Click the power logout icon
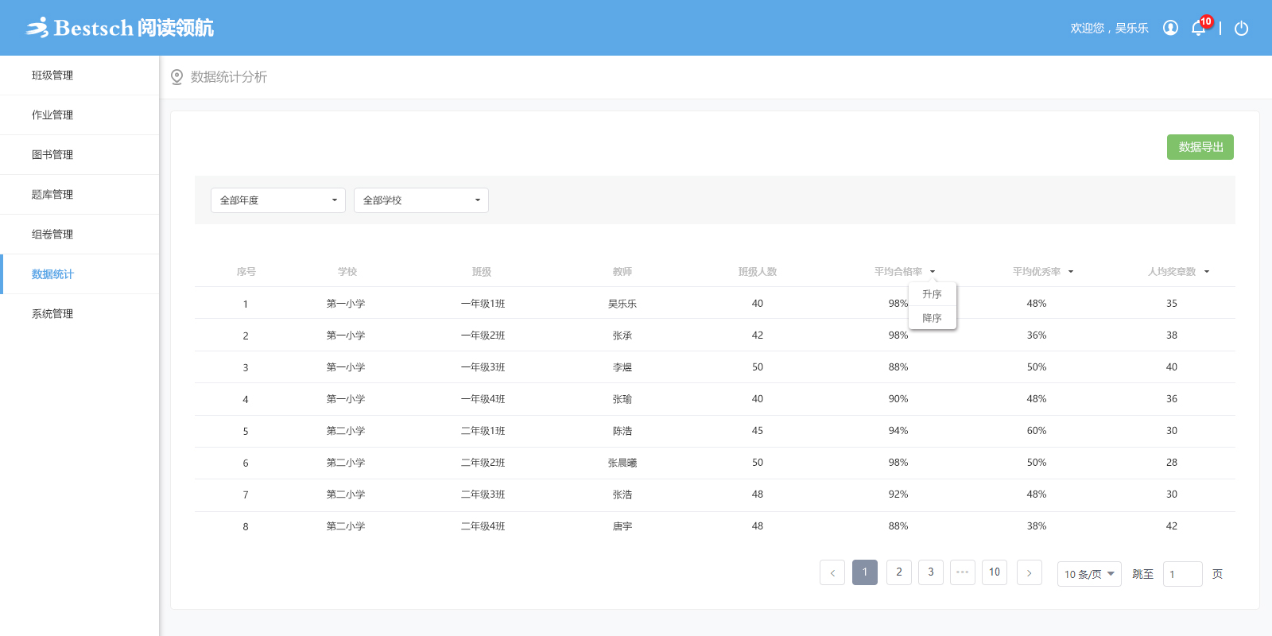 [x=1241, y=29]
